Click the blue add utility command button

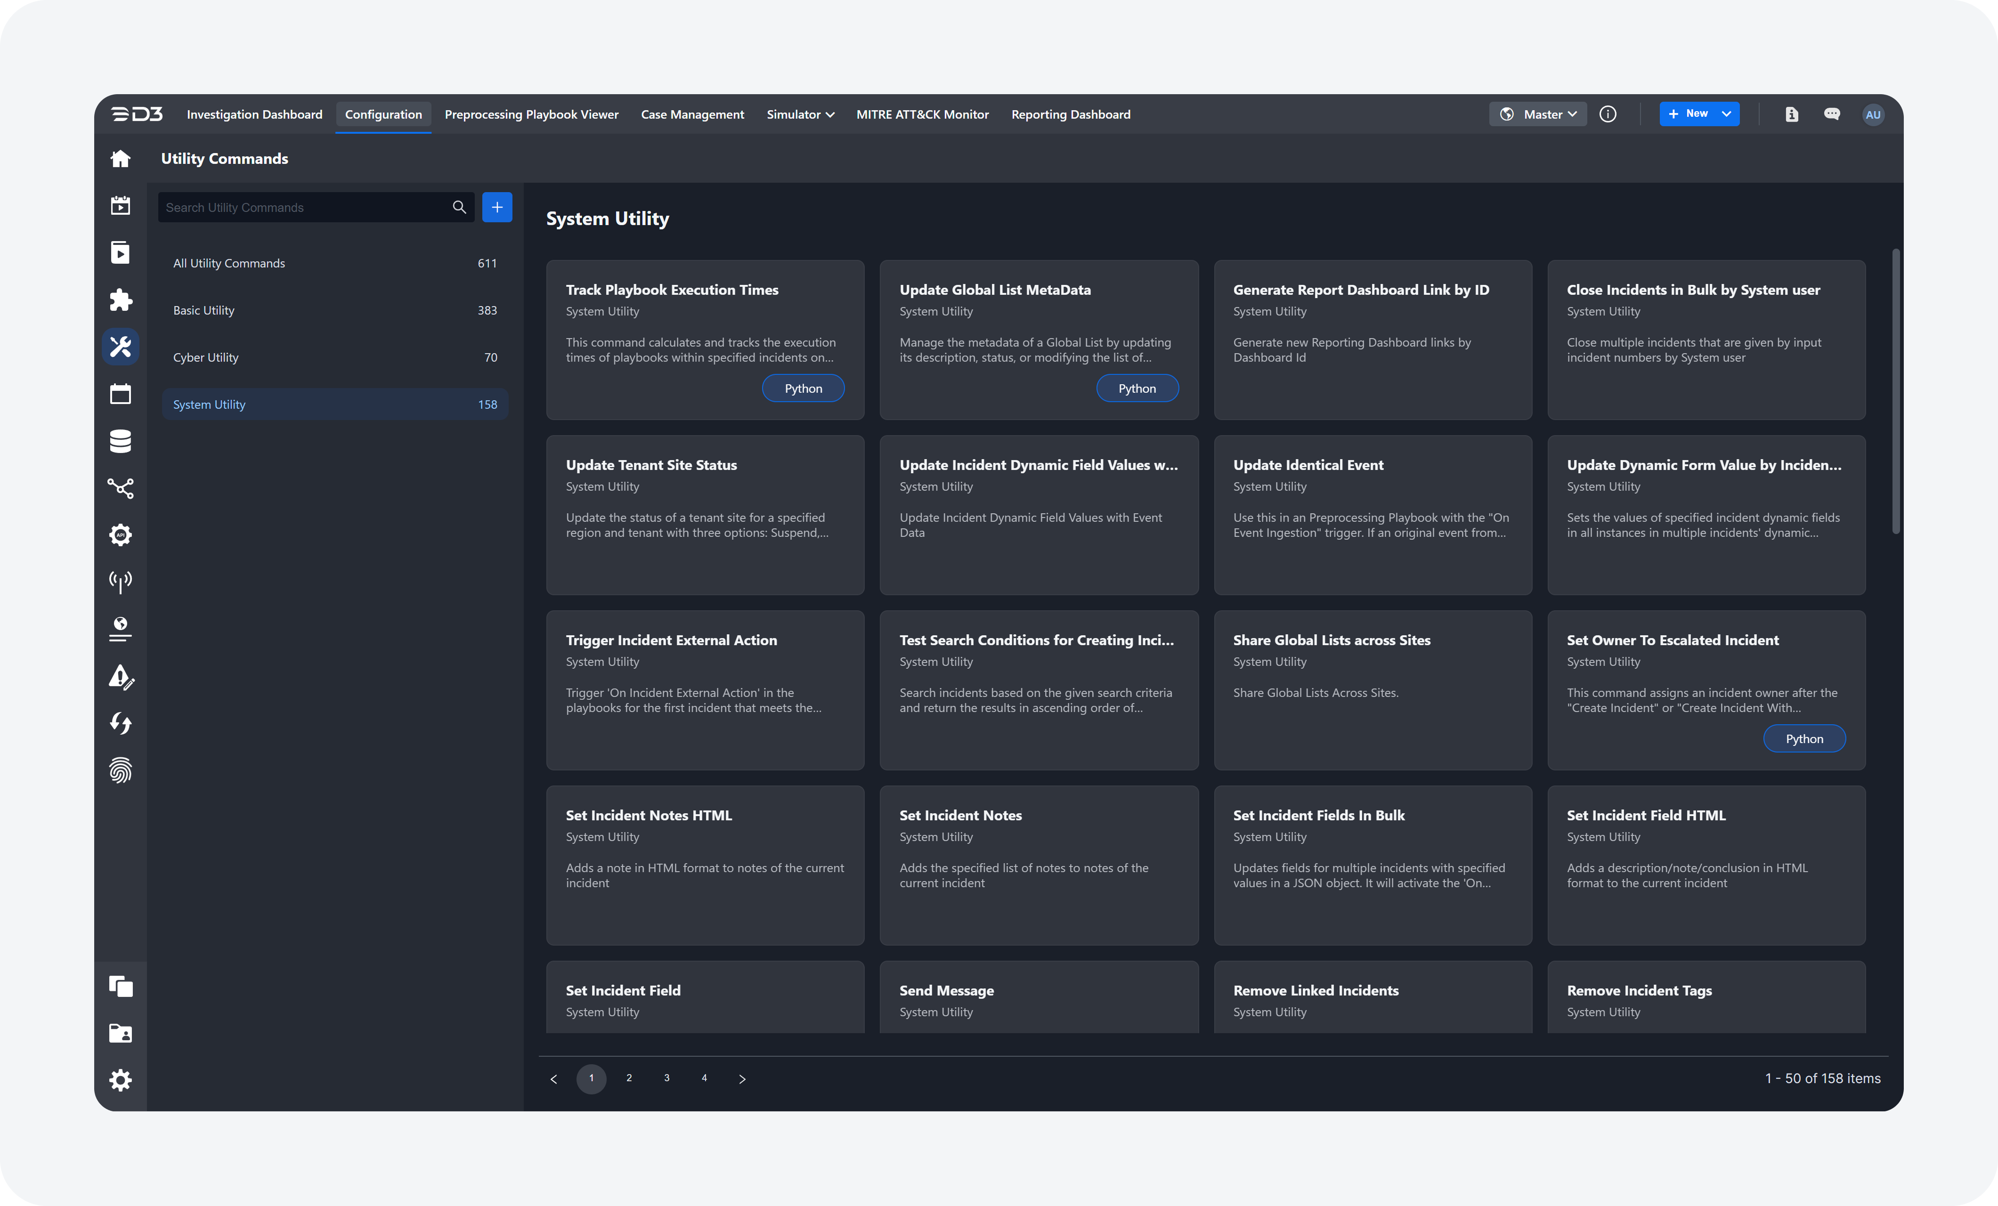pos(497,208)
